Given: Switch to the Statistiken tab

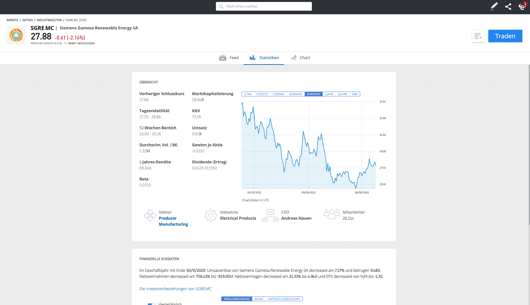Looking at the screenshot, I should coord(264,58).
